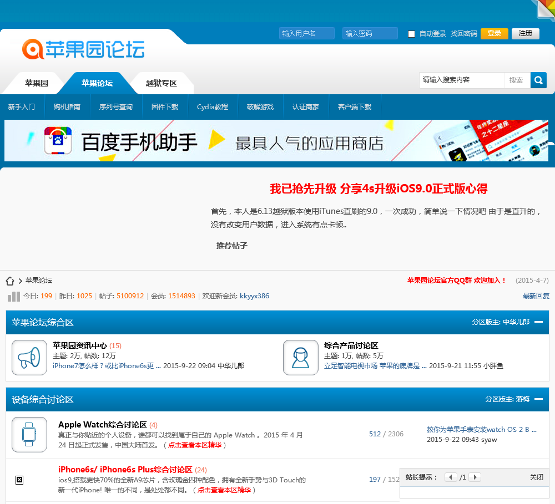Click the 推荐帖子 label
Viewport: 555px width, 504px height.
232,246
